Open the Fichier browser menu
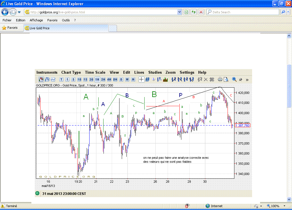Screen dimensions: 292x210 pos(7,20)
